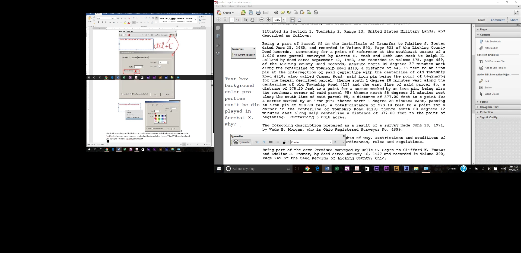Go to the next page with the down arrow

click(x=225, y=20)
